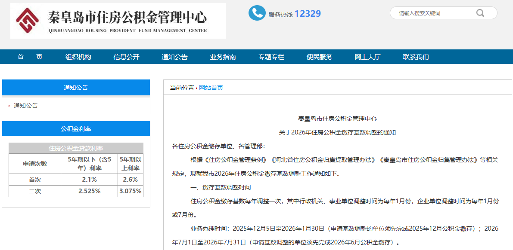Click the blue 通知公告 sidebar header
Screen dimensions: 513x250
coord(76,88)
